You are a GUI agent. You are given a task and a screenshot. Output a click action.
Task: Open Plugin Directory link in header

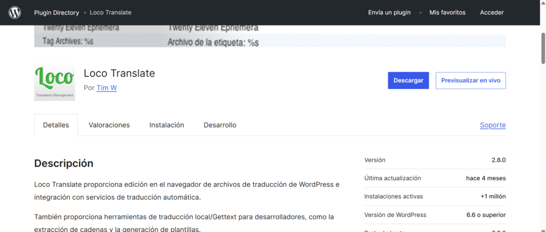pyautogui.click(x=57, y=12)
